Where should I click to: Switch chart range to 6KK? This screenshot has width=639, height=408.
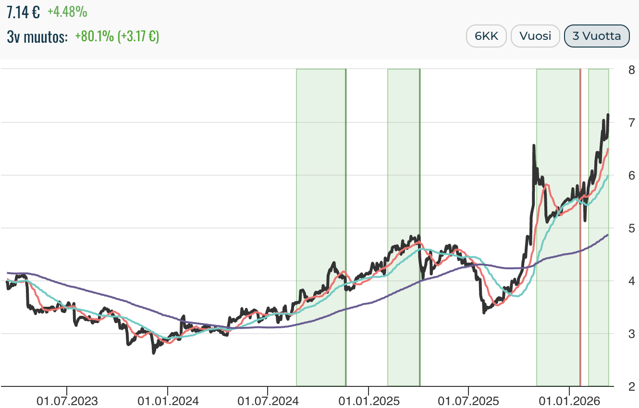tap(486, 36)
